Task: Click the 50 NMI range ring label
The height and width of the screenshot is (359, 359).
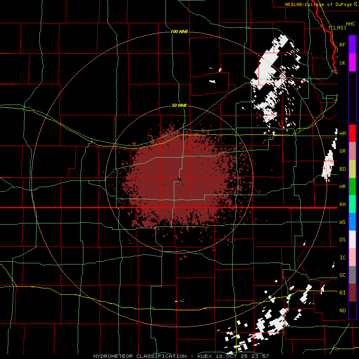Action: [x=179, y=105]
